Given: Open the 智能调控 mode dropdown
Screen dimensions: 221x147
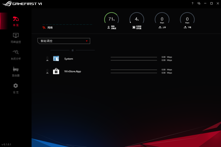Looking at the screenshot, I should tap(64, 41).
